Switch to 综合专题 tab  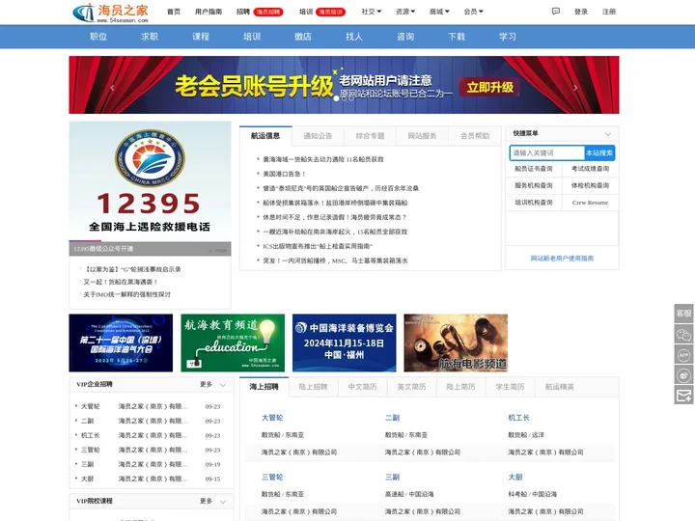[370, 136]
